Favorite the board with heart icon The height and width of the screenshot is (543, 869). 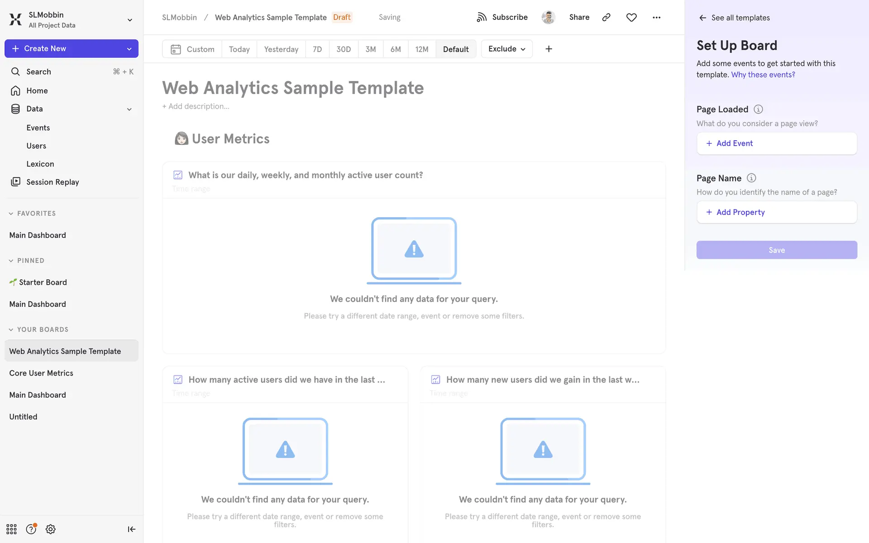tap(631, 17)
